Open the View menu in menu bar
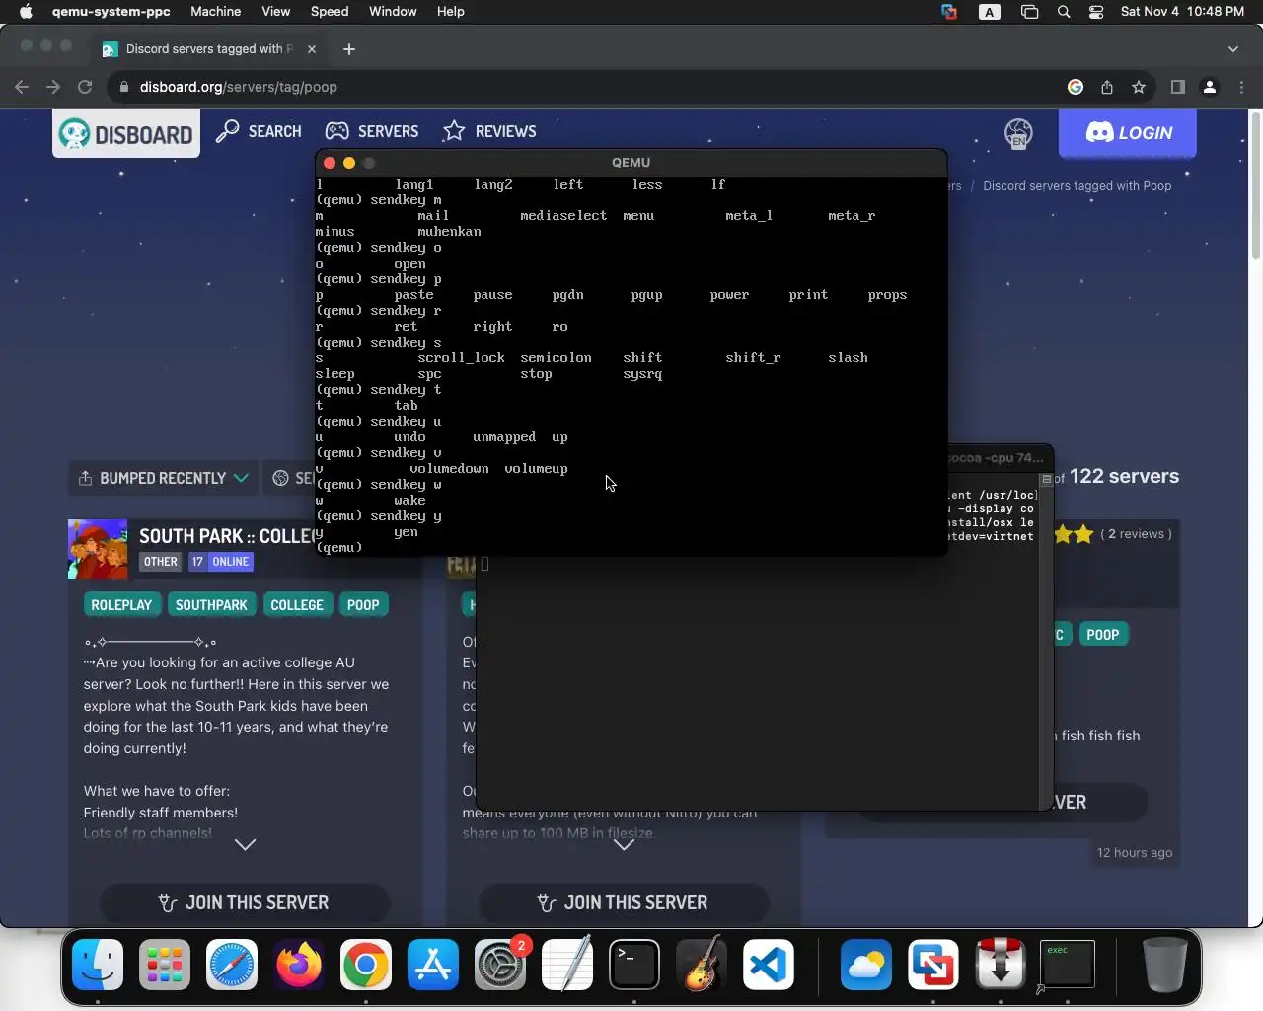The image size is (1263, 1011). pos(275,12)
